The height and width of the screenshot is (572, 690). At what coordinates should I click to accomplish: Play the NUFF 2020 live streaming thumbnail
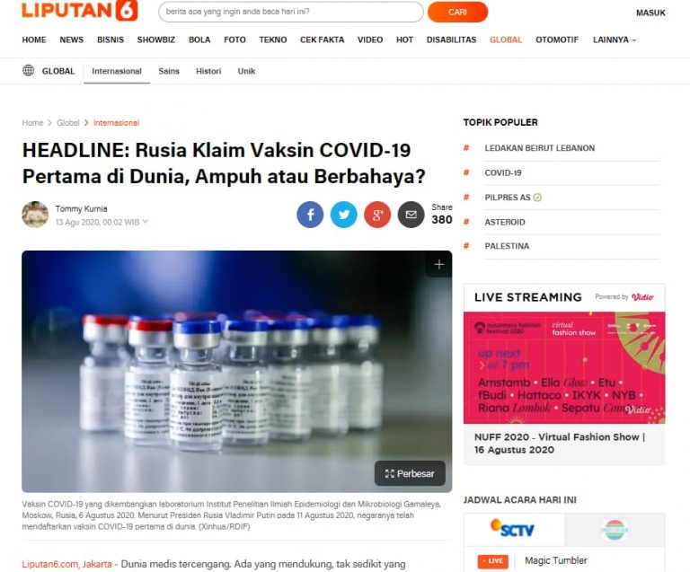(x=564, y=367)
